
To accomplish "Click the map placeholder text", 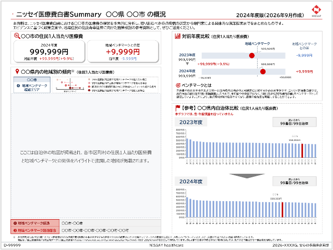I will [x=86, y=156].
